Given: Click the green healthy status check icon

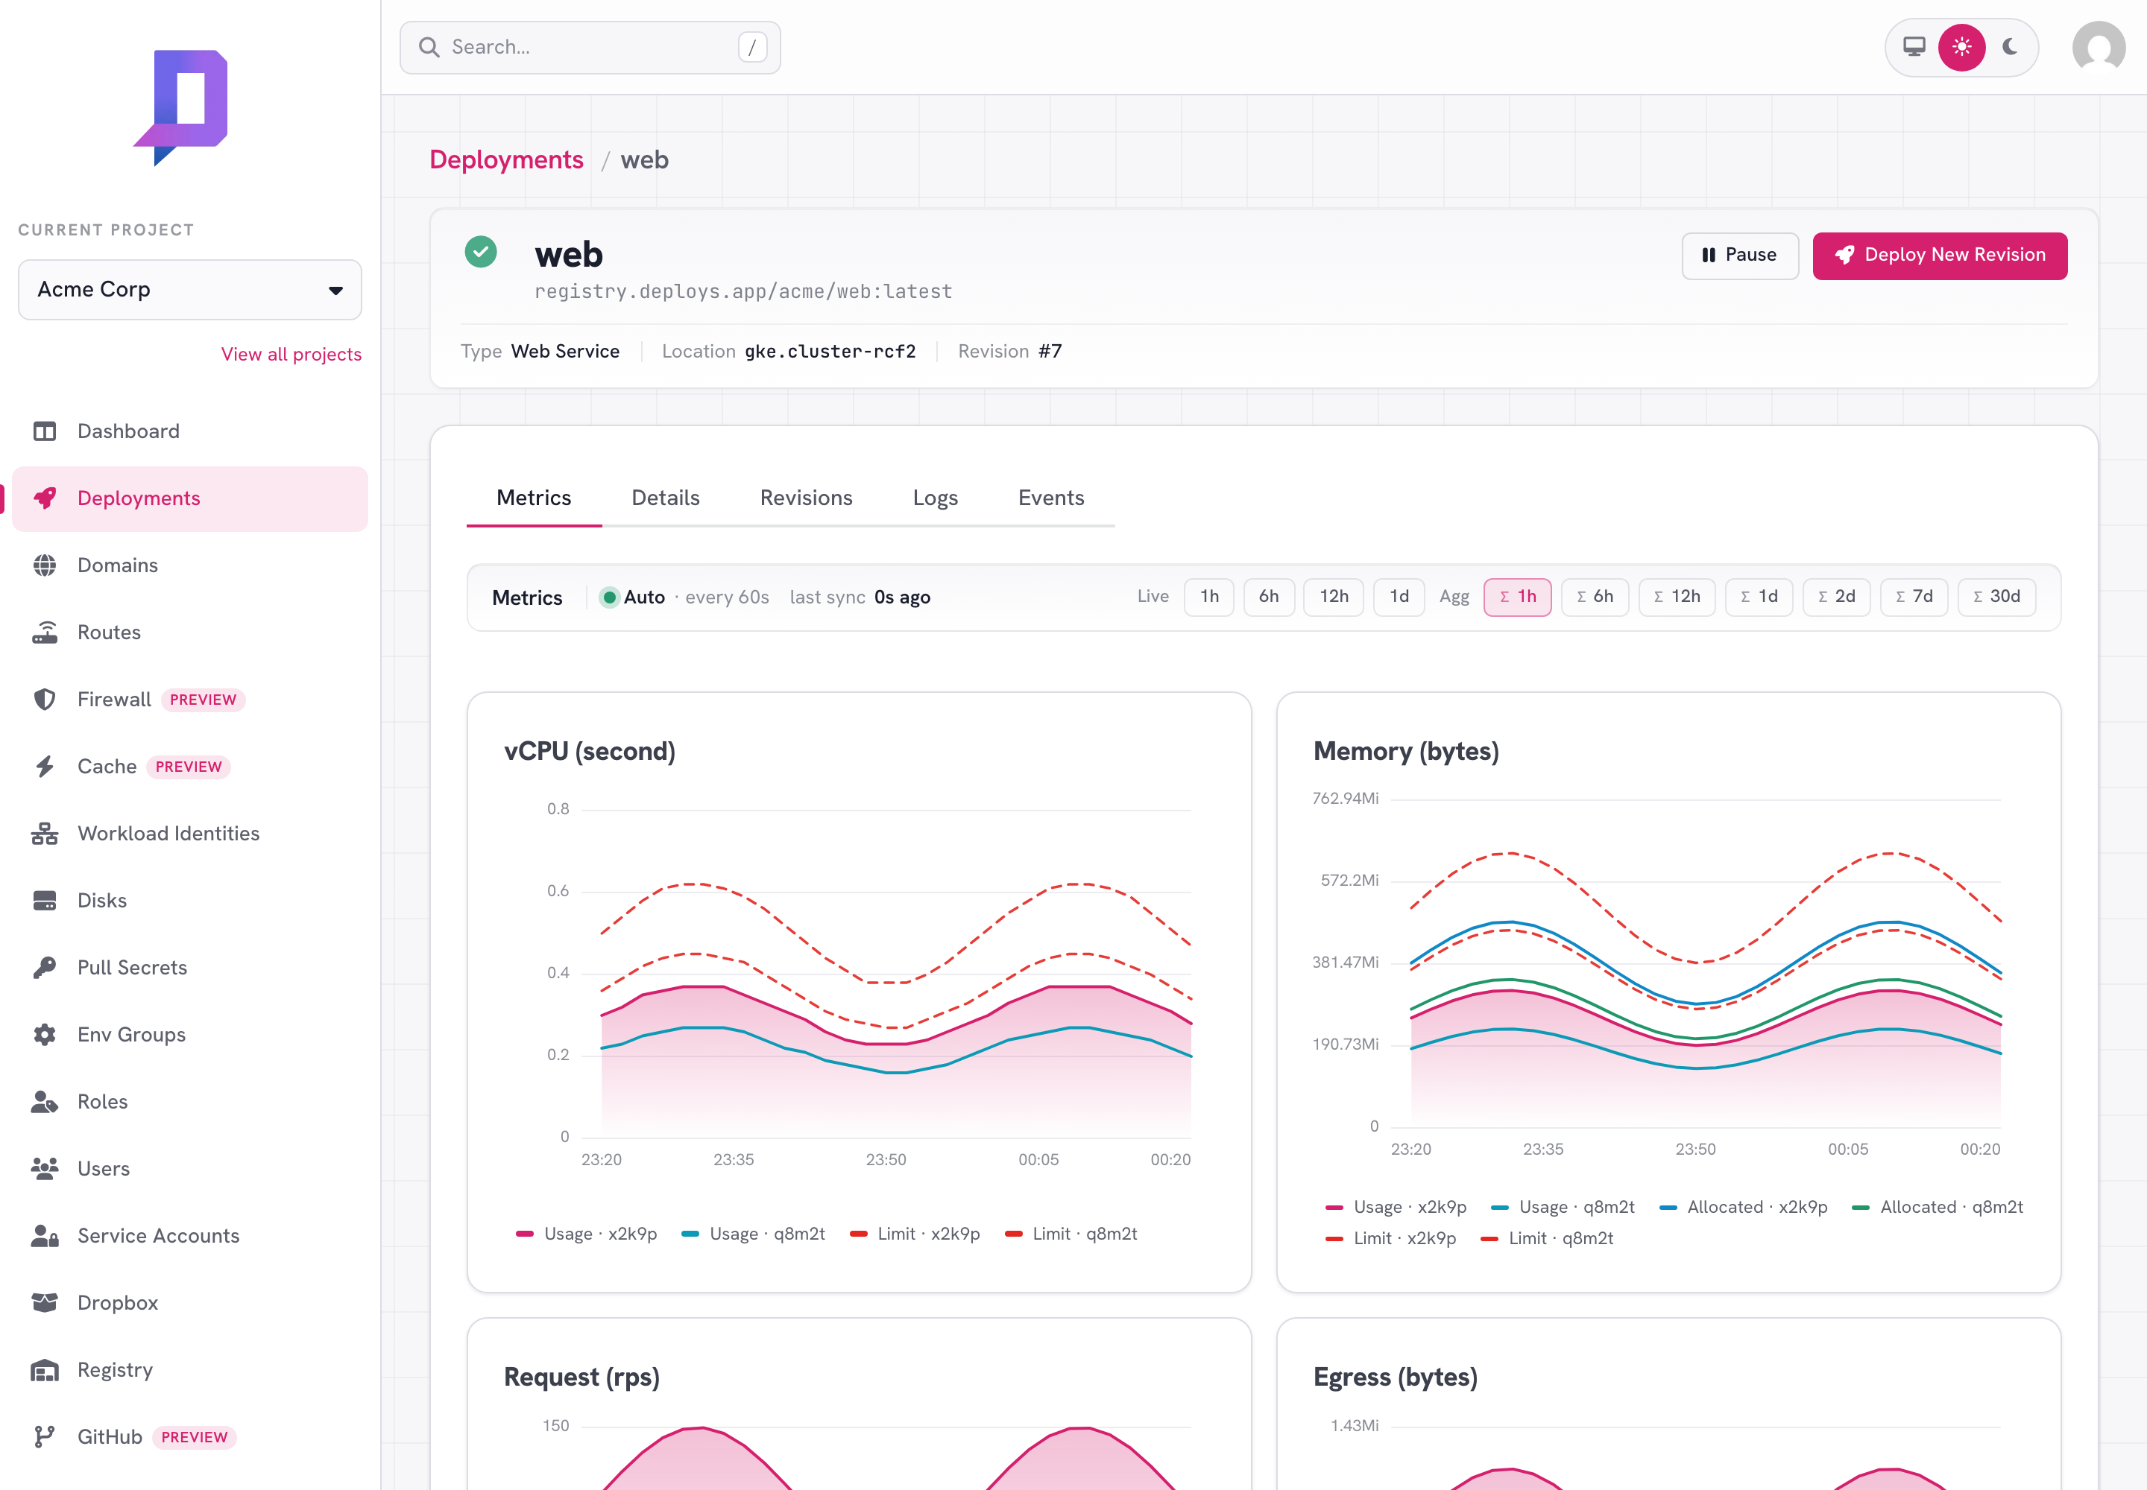Looking at the screenshot, I should tap(480, 251).
